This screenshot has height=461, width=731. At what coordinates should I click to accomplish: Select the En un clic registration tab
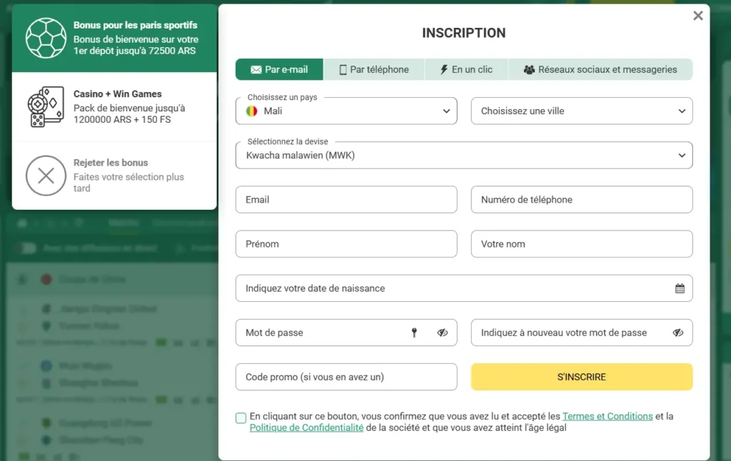[x=466, y=69]
